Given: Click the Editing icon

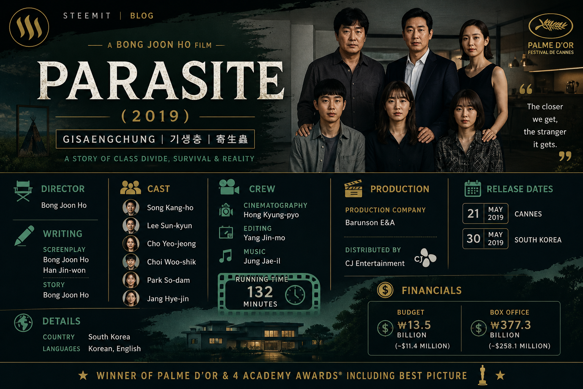Looking at the screenshot, I should point(226,232).
